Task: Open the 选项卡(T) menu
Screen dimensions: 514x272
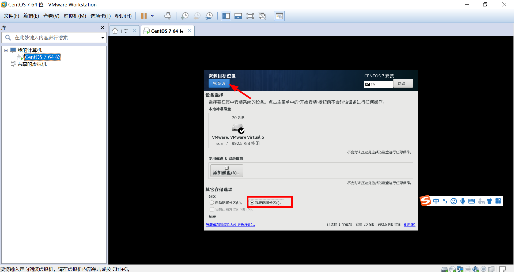Action: (100, 16)
